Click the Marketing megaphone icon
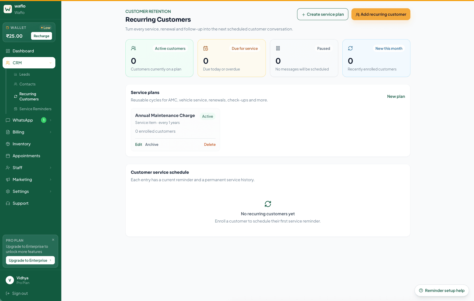This screenshot has height=301, width=474. pyautogui.click(x=8, y=179)
